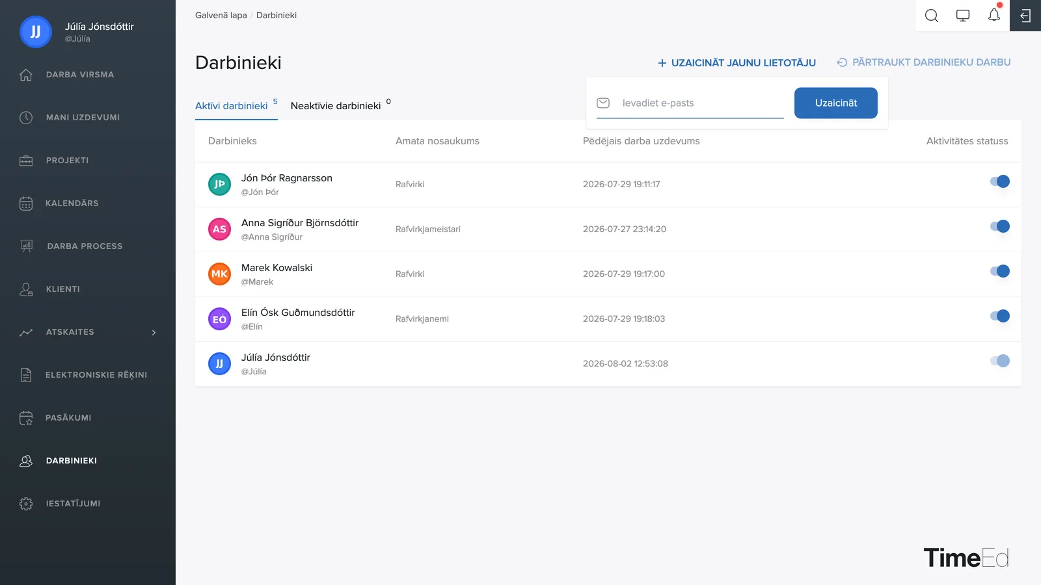Screen dimensions: 1041x585
Task: Click the envelope icon in email field
Action: coord(603,103)
